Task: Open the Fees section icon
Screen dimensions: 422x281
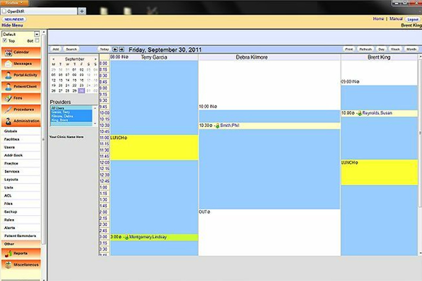Action: pos(7,98)
